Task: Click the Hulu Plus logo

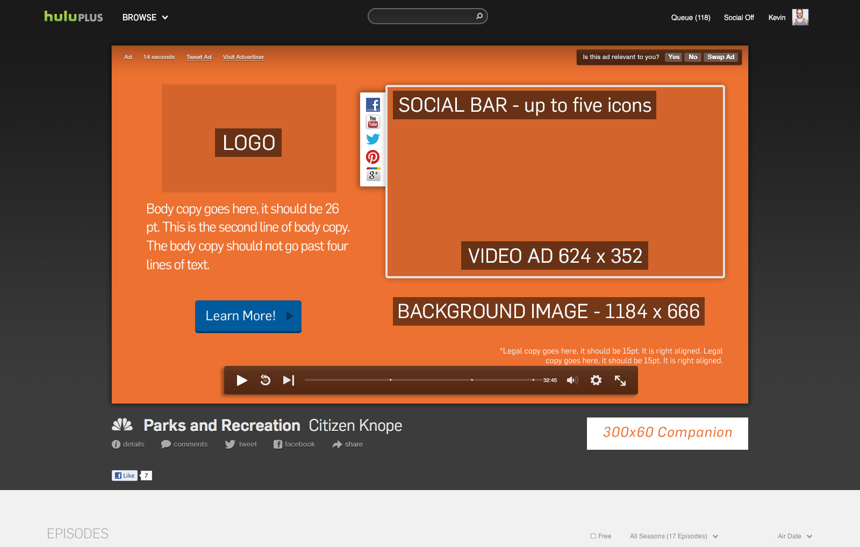Action: pyautogui.click(x=74, y=17)
